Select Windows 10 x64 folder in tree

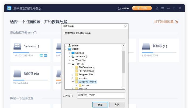click(x=87, y=82)
